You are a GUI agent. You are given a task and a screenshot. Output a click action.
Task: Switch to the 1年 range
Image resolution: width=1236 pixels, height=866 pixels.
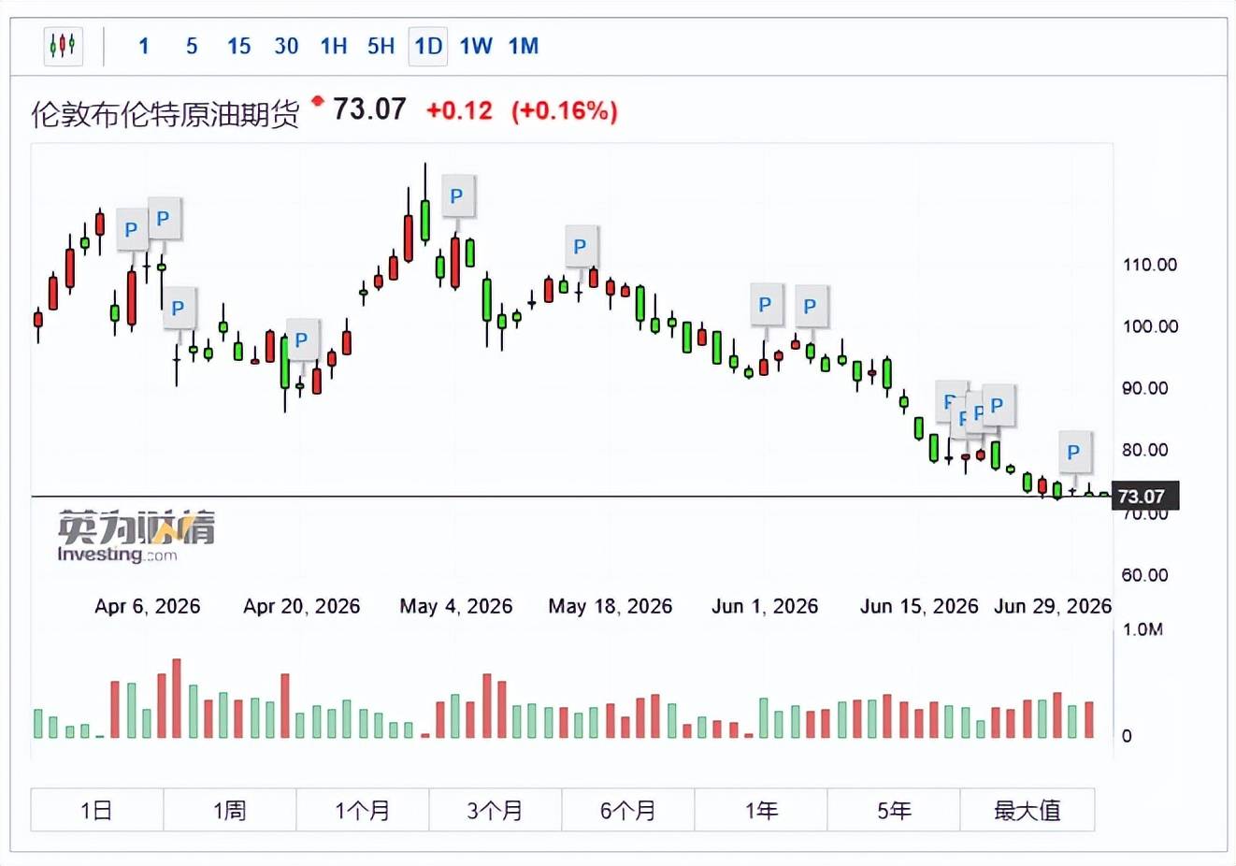[x=761, y=810]
